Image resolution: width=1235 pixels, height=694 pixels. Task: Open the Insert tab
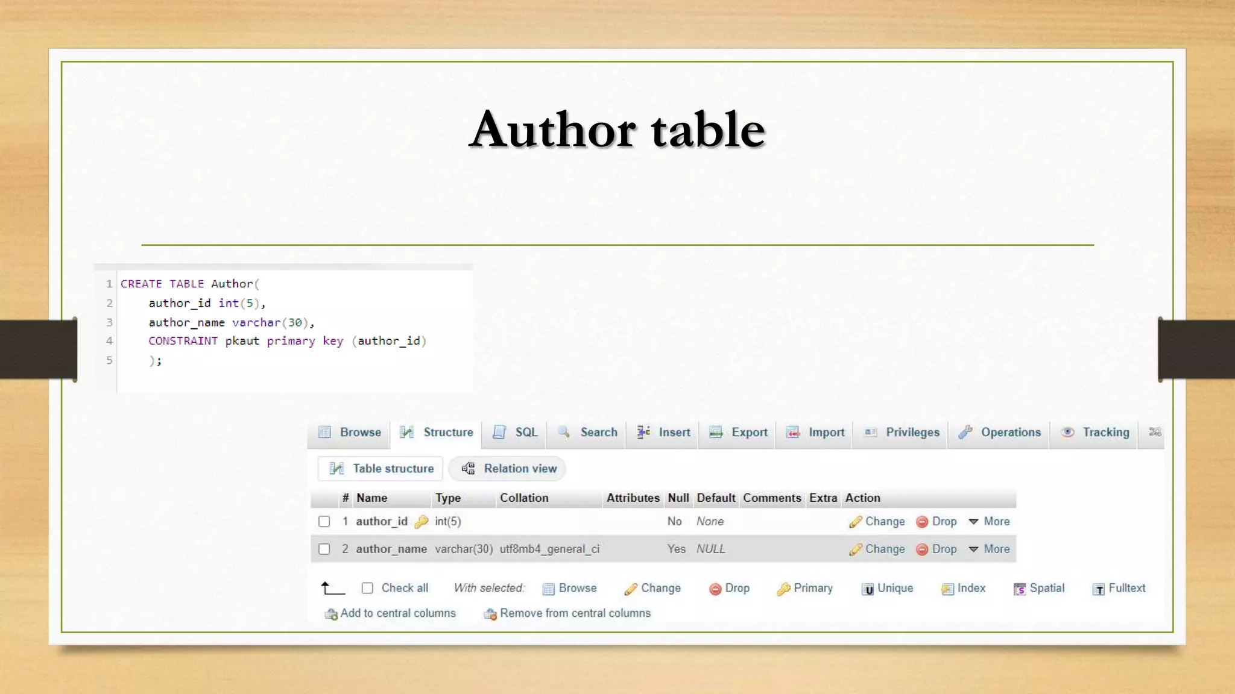pos(663,433)
